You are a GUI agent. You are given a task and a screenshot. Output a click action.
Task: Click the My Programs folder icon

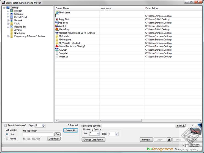[57, 40]
